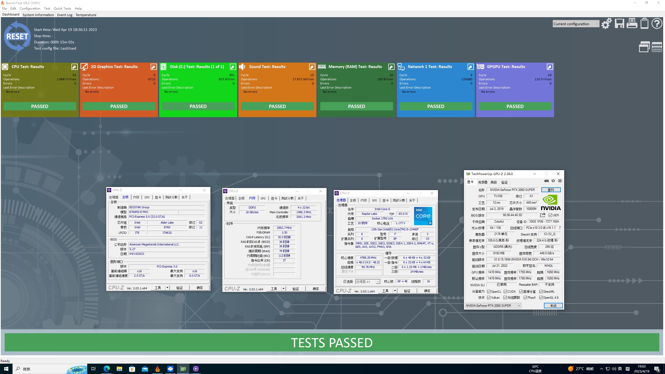Expand 工具 arrow in memory CPU-Z window
Image resolution: width=665 pixels, height=374 pixels.
point(284,289)
